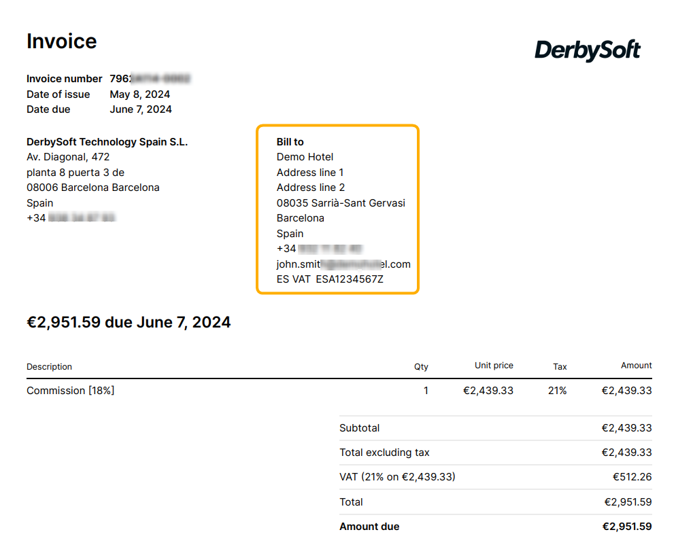Click the Amount column header
The width and height of the screenshot is (676, 547).
(636, 366)
